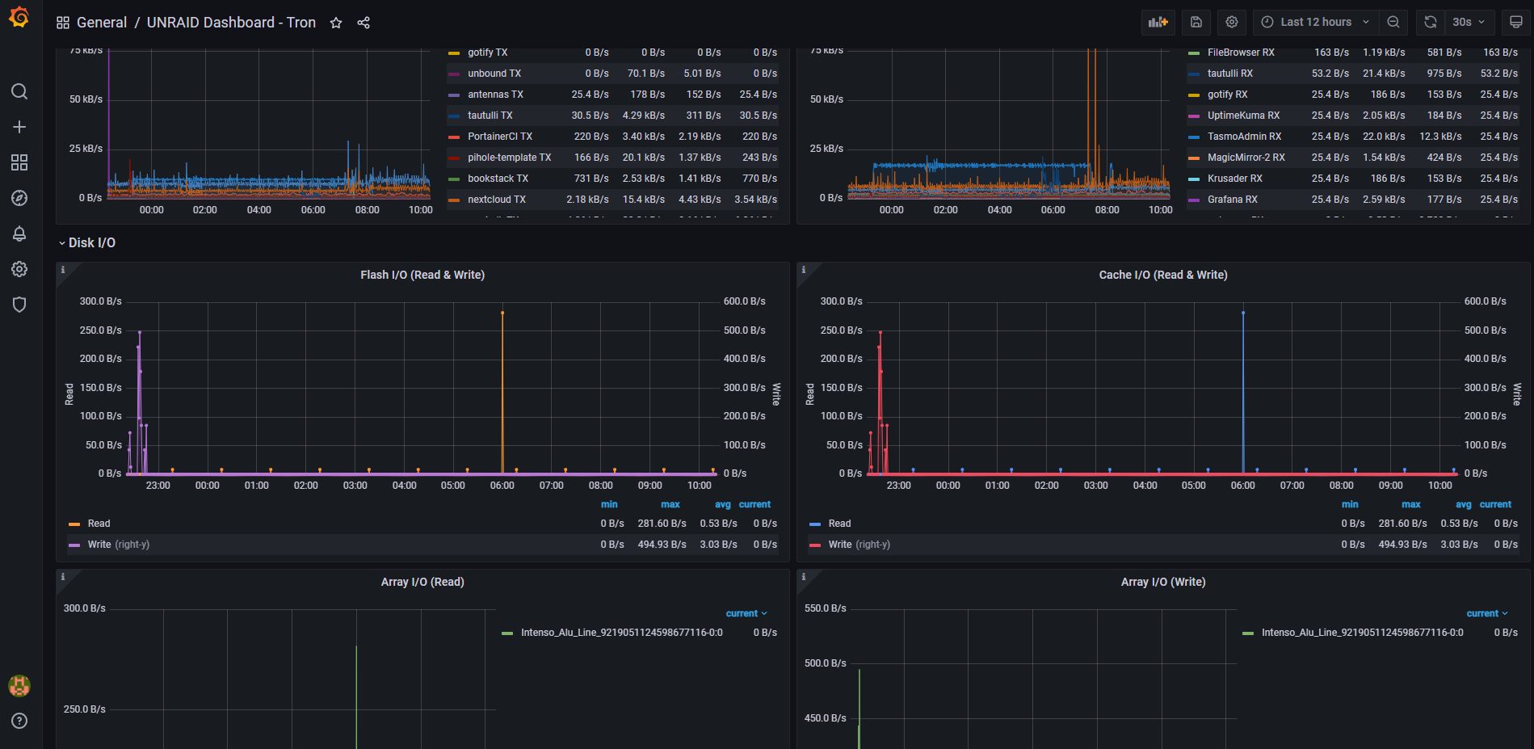Toggle Krusader RX legend entry
This screenshot has width=1534, height=749.
1234,179
